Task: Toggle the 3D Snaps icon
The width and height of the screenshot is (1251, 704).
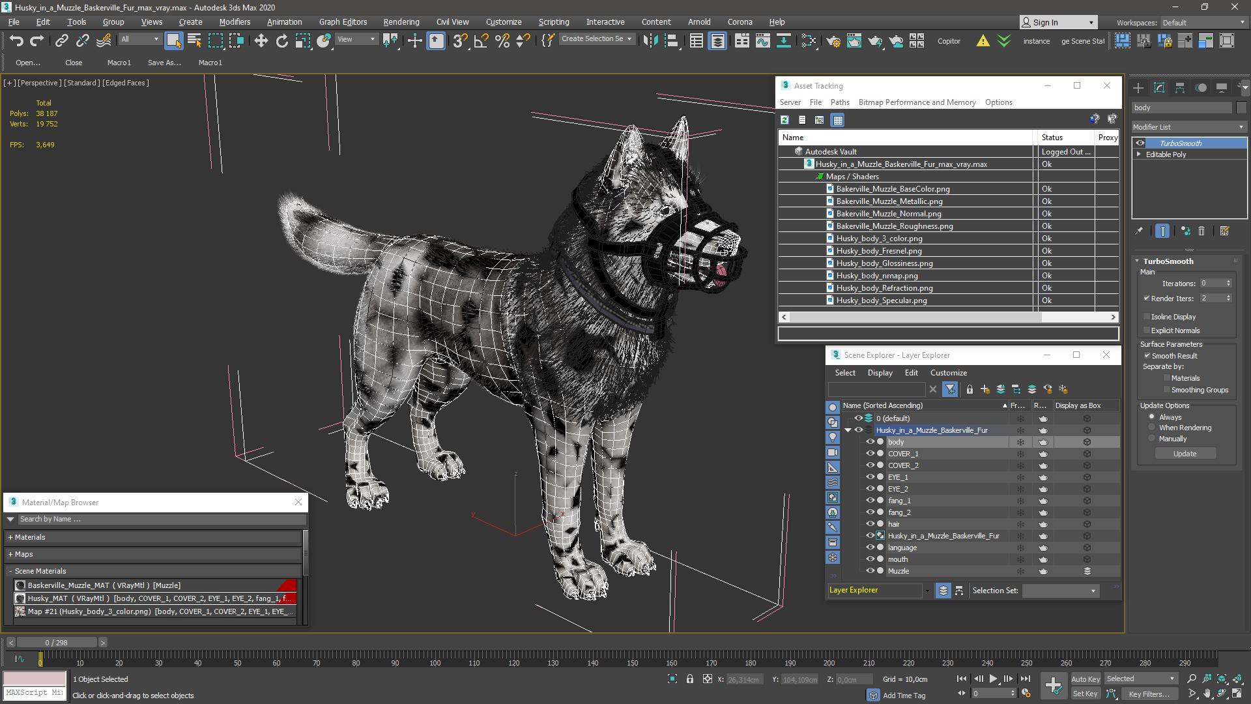Action: pyautogui.click(x=460, y=40)
